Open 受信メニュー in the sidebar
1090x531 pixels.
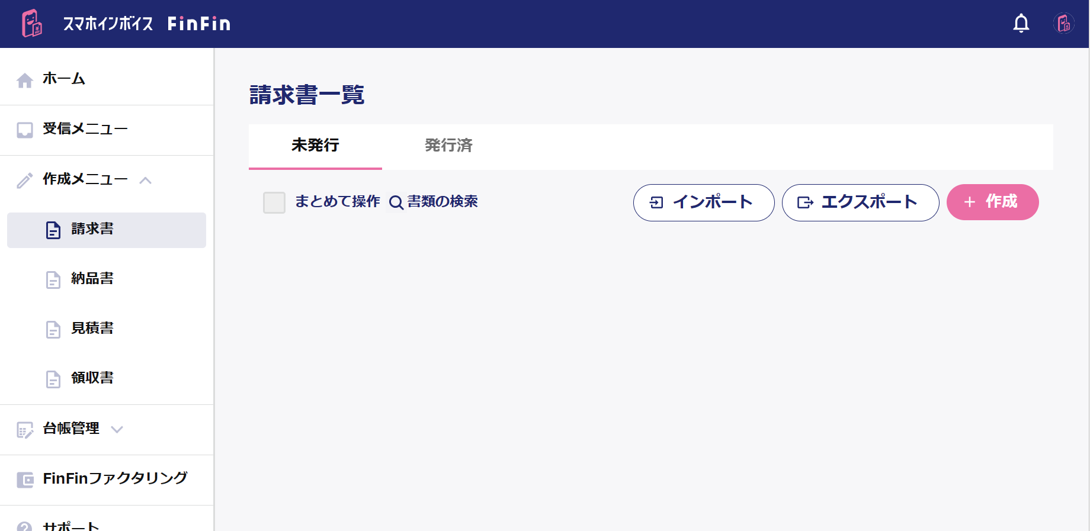[x=107, y=130]
